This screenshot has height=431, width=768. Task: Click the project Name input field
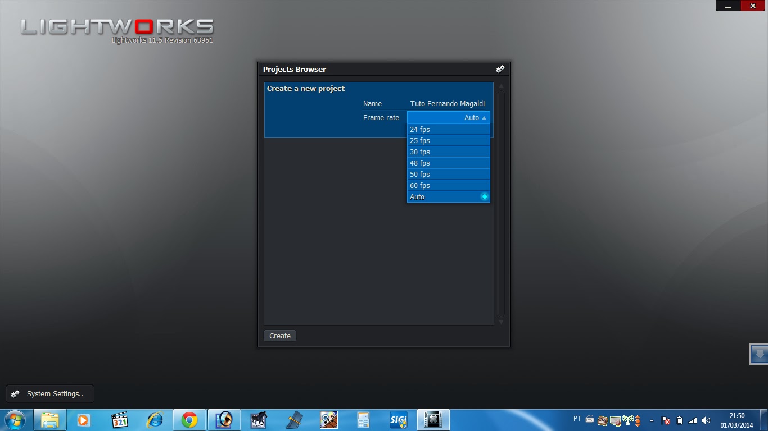coord(449,103)
